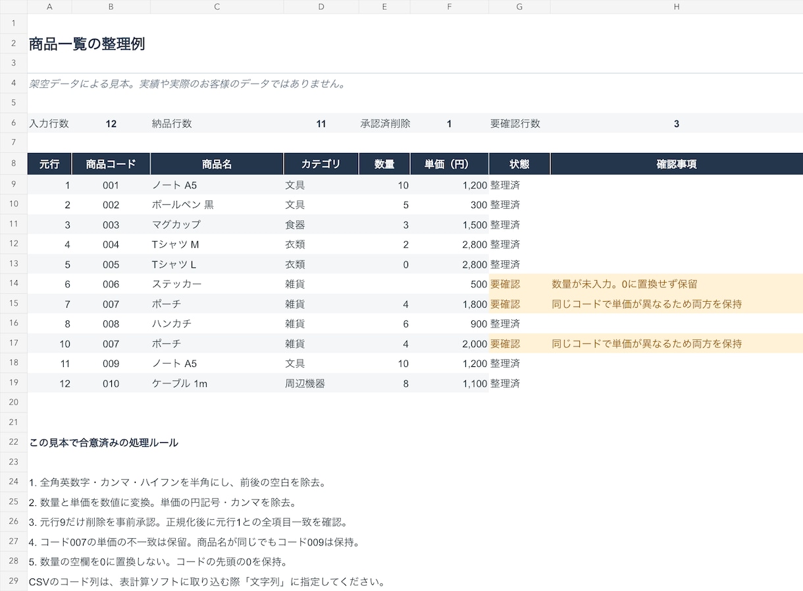The height and width of the screenshot is (591, 803).
Task: Select column header H
Action: pyautogui.click(x=677, y=7)
